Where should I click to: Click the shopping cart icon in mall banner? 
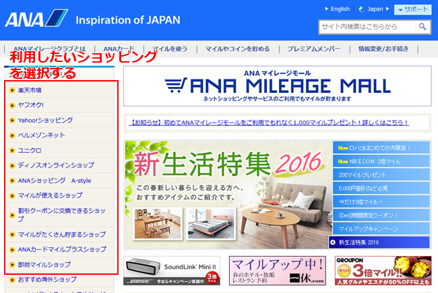(x=176, y=86)
